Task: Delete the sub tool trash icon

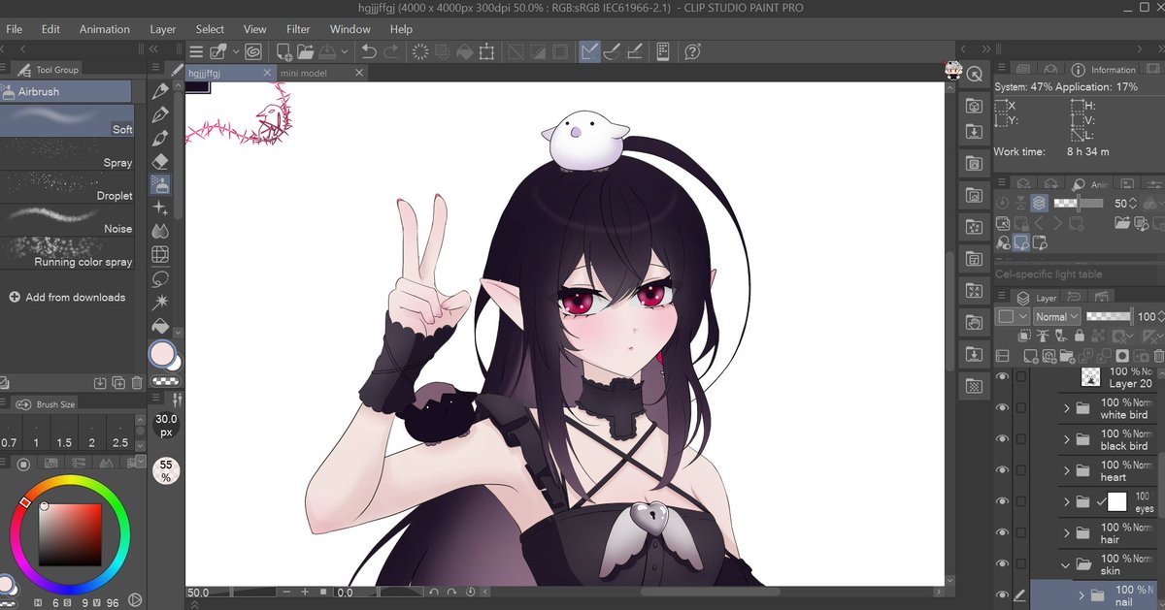Action: (x=137, y=384)
